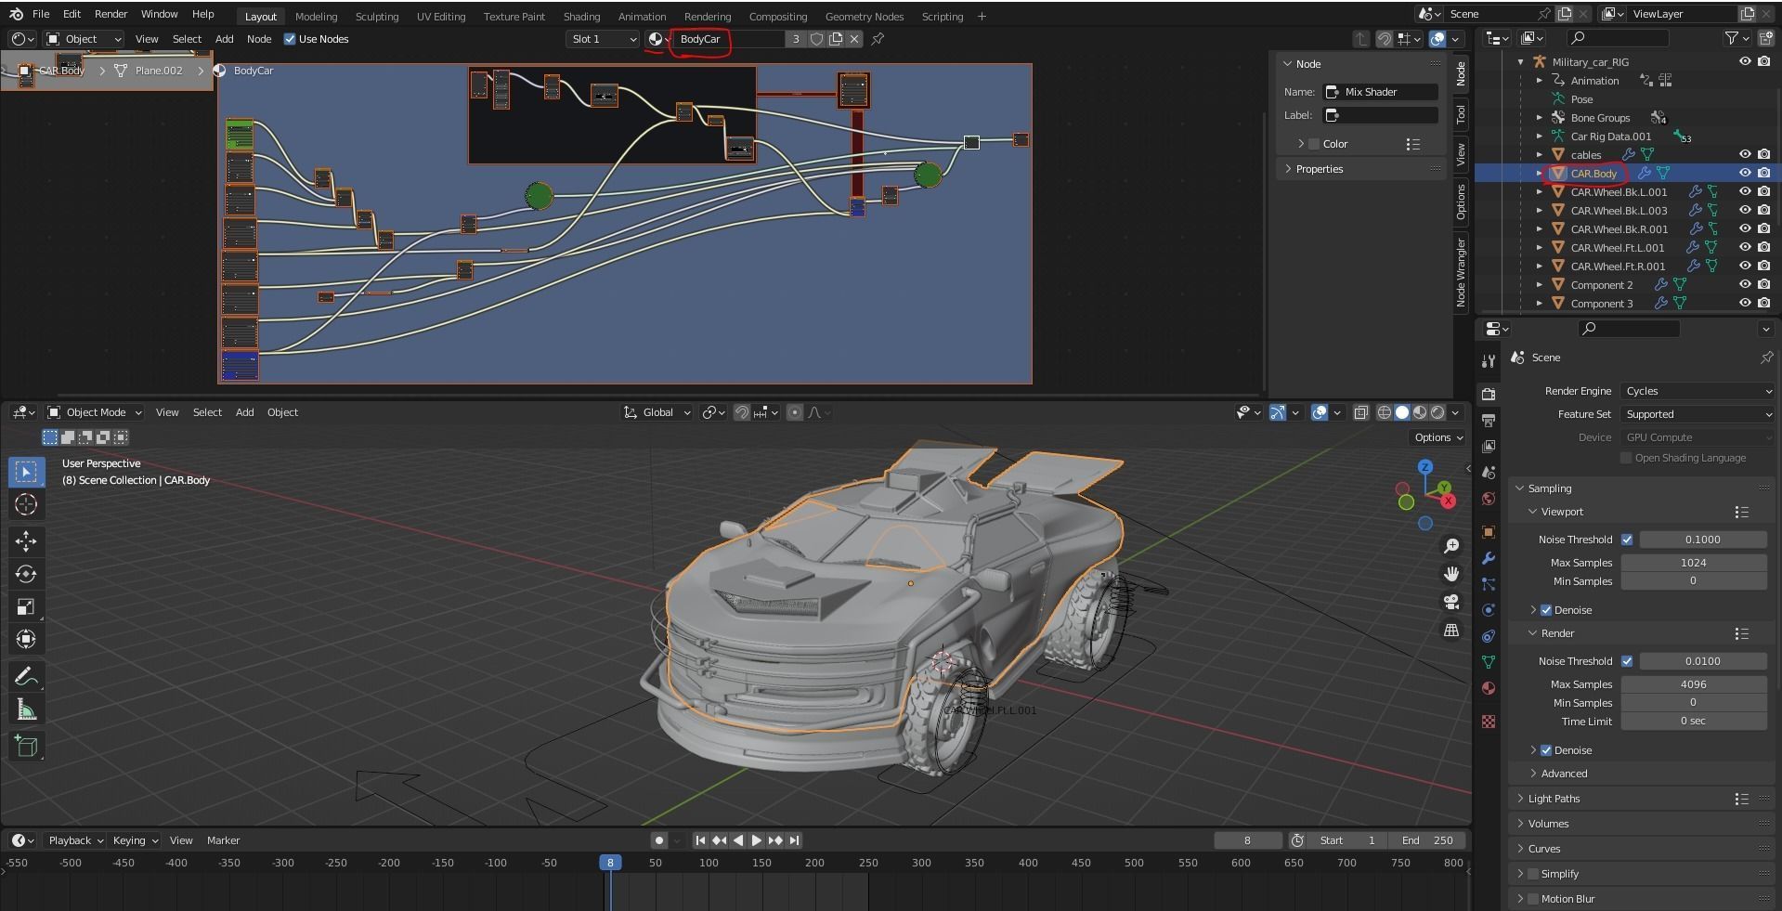The width and height of the screenshot is (1782, 911).
Task: Open the Object Mode dropdown
Action: [95, 412]
